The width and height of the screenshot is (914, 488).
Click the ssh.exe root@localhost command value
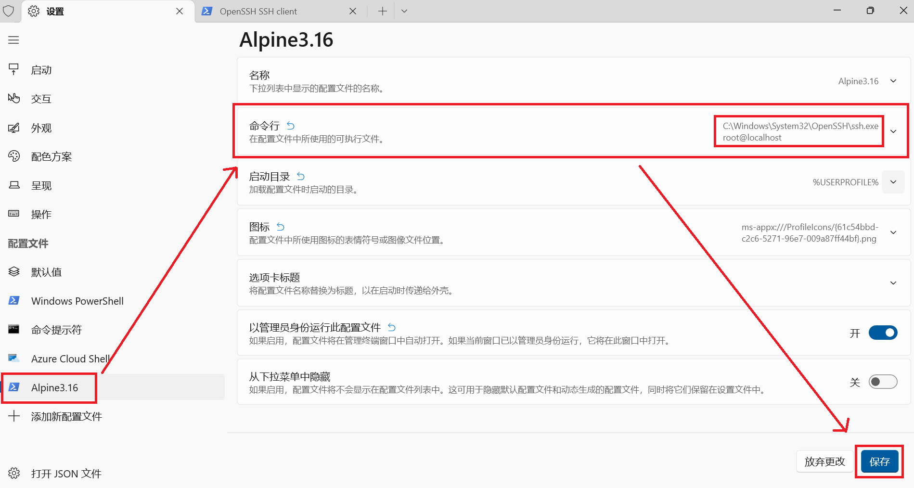(800, 131)
